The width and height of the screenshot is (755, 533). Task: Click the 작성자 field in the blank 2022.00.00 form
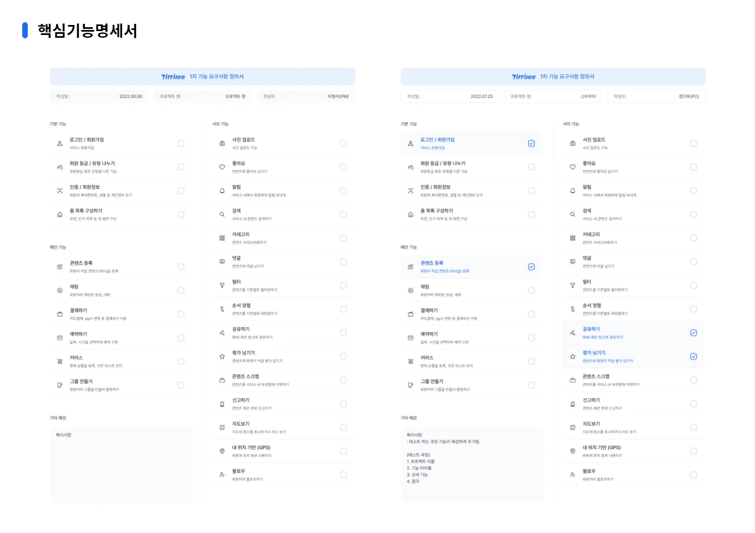coord(306,97)
